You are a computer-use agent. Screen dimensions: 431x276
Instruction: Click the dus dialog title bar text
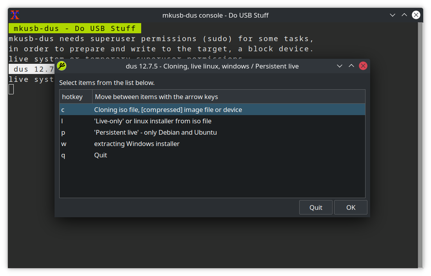[x=212, y=66]
